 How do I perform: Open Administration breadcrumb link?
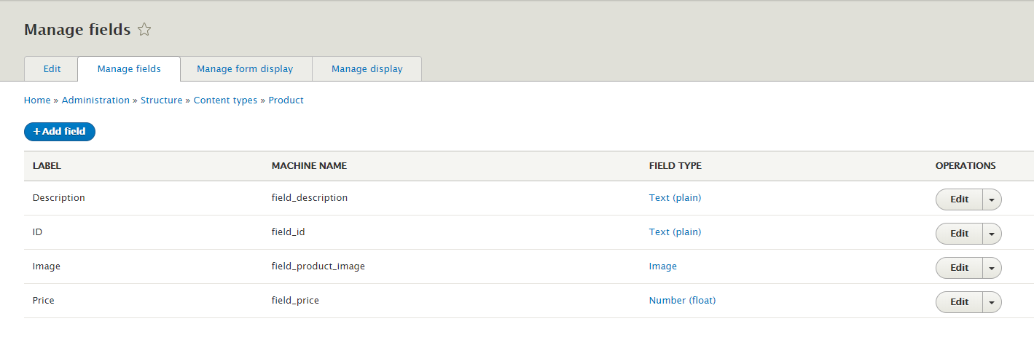click(x=95, y=100)
